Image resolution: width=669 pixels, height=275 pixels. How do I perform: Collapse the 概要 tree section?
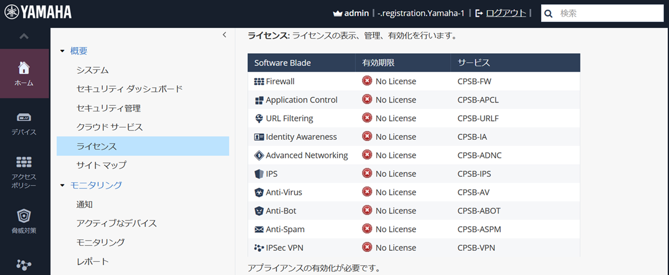point(62,52)
